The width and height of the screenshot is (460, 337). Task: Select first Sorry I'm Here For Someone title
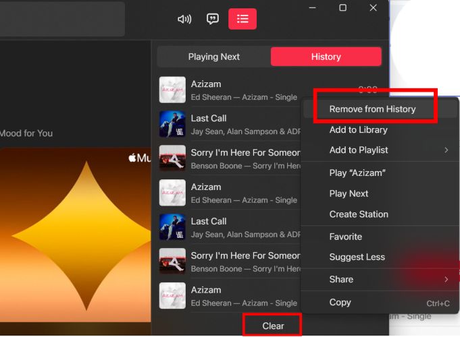pyautogui.click(x=246, y=152)
